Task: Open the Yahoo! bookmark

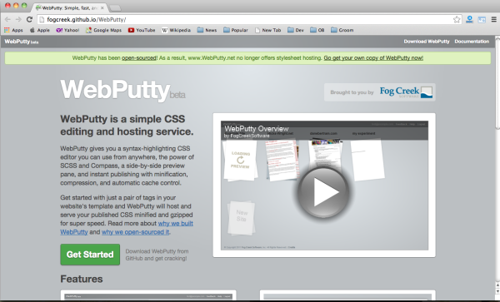Action: click(x=67, y=30)
